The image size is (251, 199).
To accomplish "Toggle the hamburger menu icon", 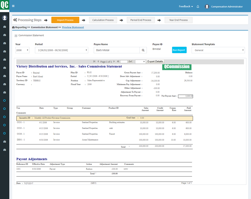I will 13,6.
